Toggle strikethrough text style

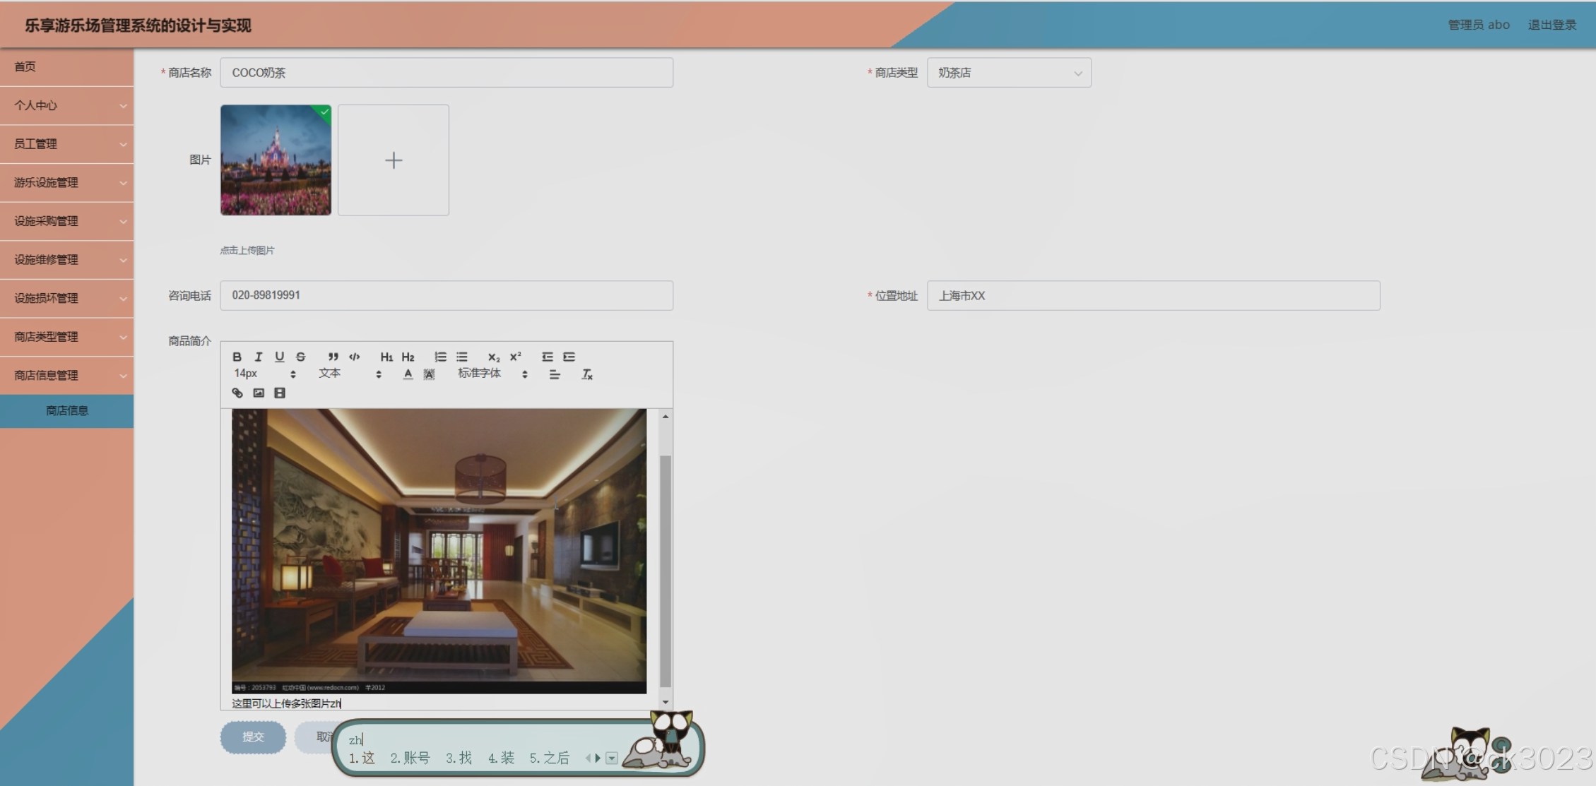[x=301, y=357]
